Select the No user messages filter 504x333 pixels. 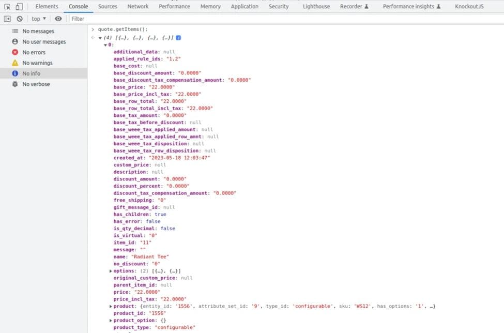pos(44,42)
